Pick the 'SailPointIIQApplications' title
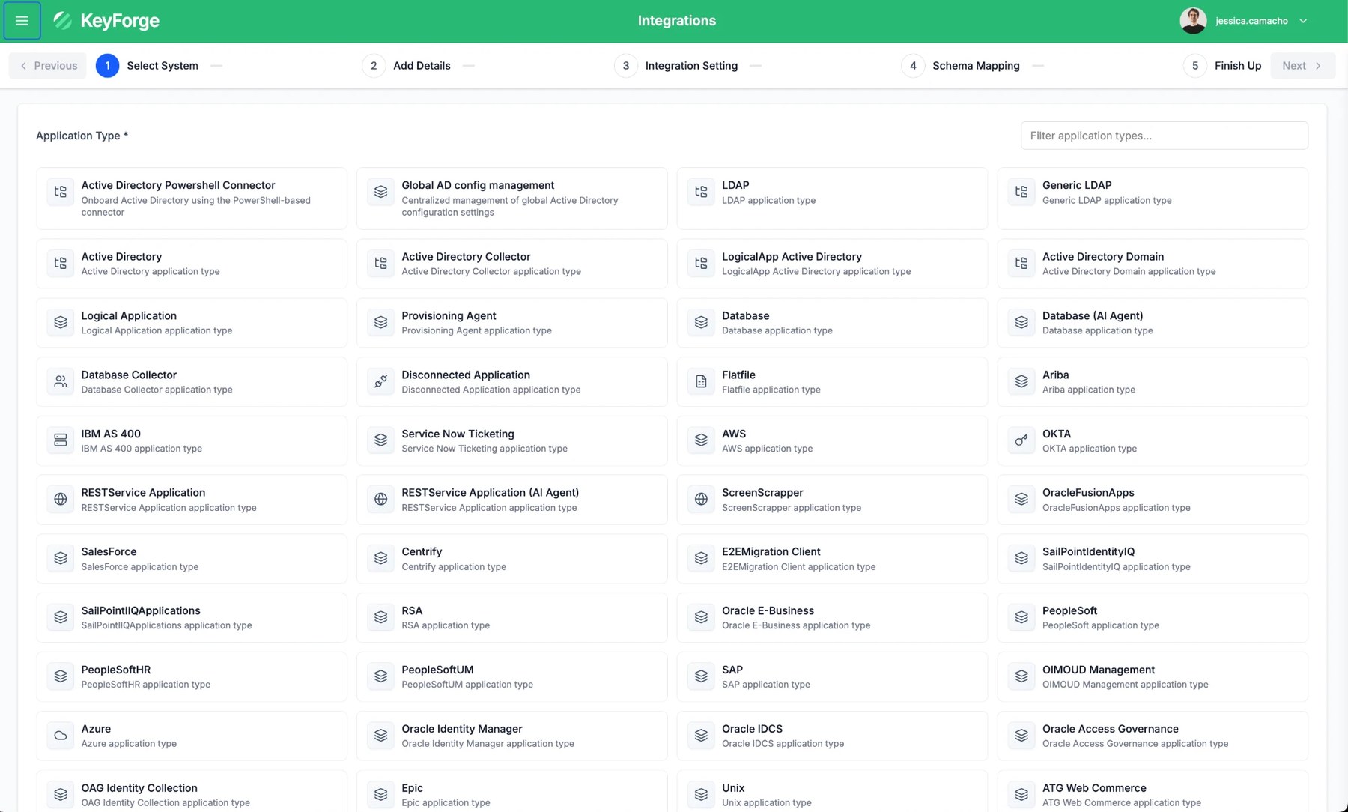The height and width of the screenshot is (812, 1348). 141,611
